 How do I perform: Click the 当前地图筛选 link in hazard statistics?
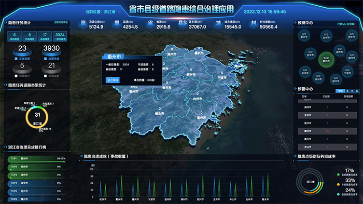click(x=61, y=22)
